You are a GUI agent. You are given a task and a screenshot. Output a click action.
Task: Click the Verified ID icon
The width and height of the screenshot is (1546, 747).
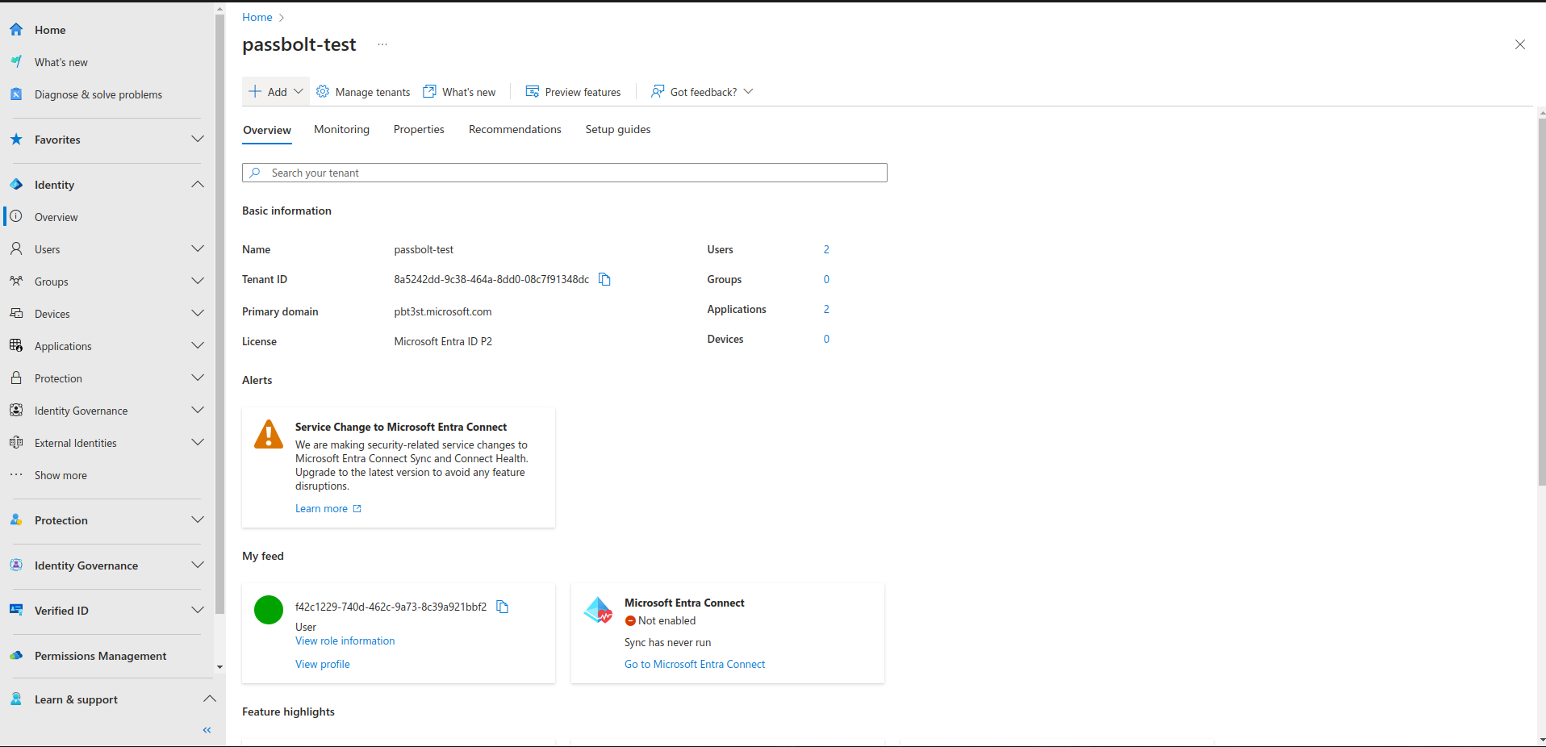point(16,611)
